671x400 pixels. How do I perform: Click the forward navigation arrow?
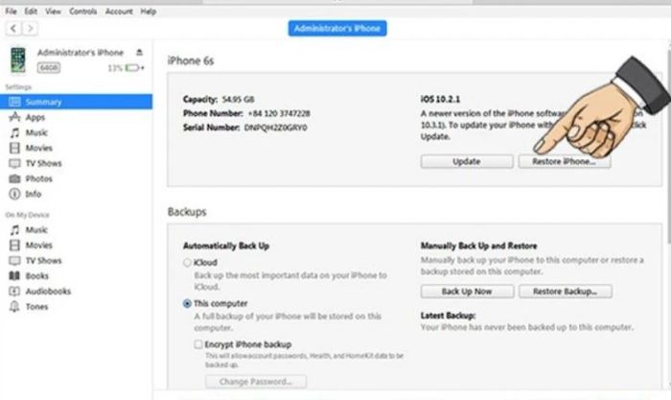click(30, 29)
